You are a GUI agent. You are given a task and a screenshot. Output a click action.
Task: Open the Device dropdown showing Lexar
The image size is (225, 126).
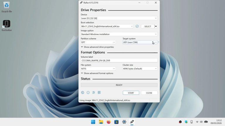pos(119,18)
